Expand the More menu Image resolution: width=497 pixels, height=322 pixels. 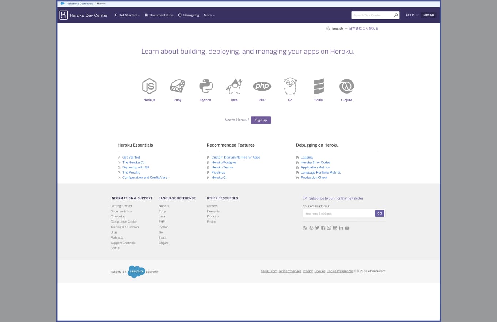click(209, 15)
